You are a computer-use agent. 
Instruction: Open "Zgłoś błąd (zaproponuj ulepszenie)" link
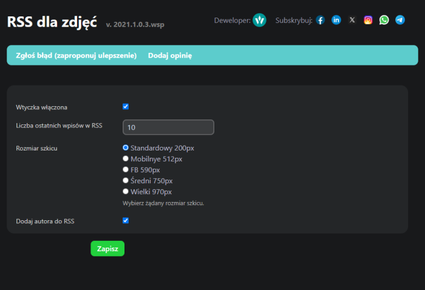[x=72, y=55]
